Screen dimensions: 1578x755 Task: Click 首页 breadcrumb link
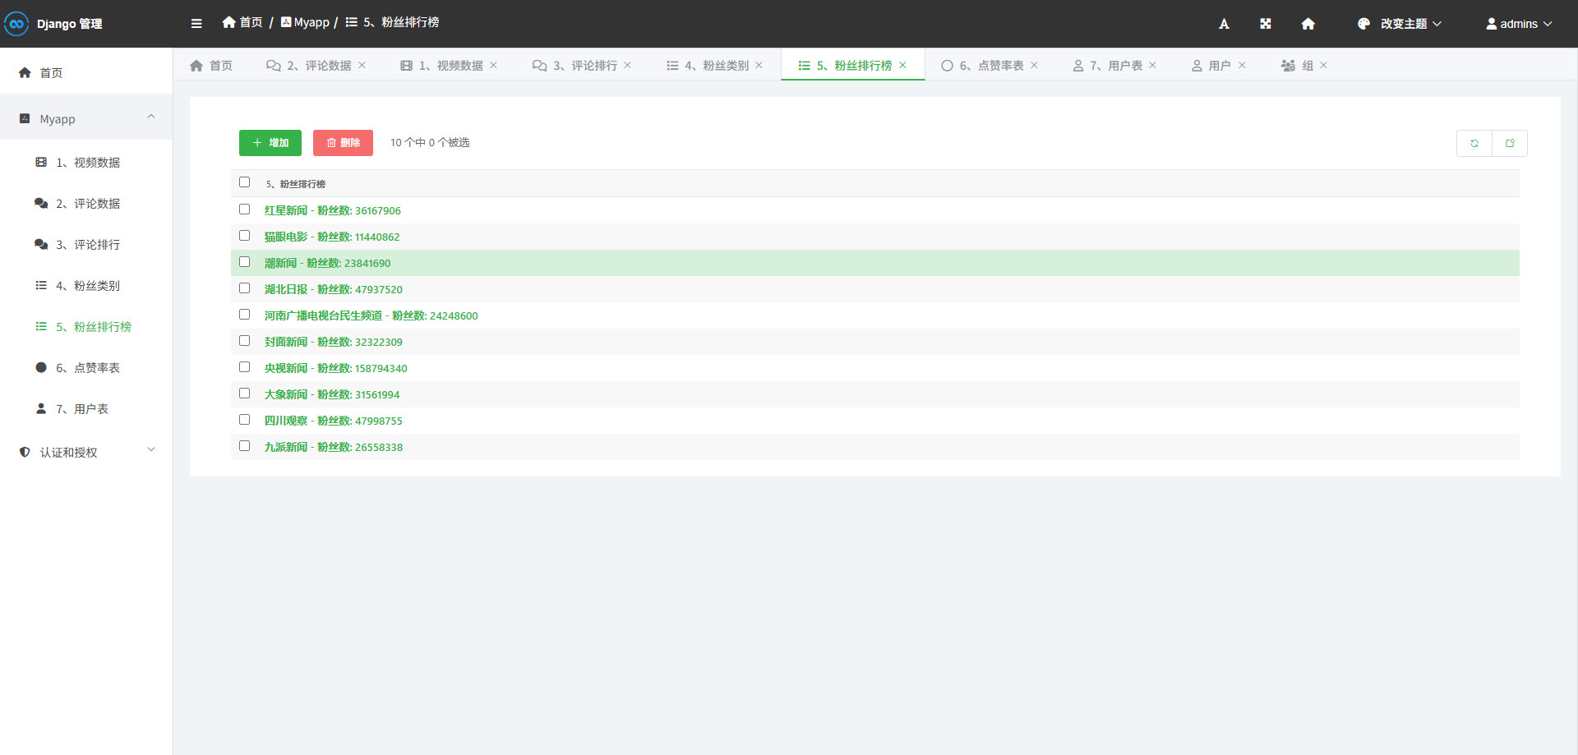point(242,22)
